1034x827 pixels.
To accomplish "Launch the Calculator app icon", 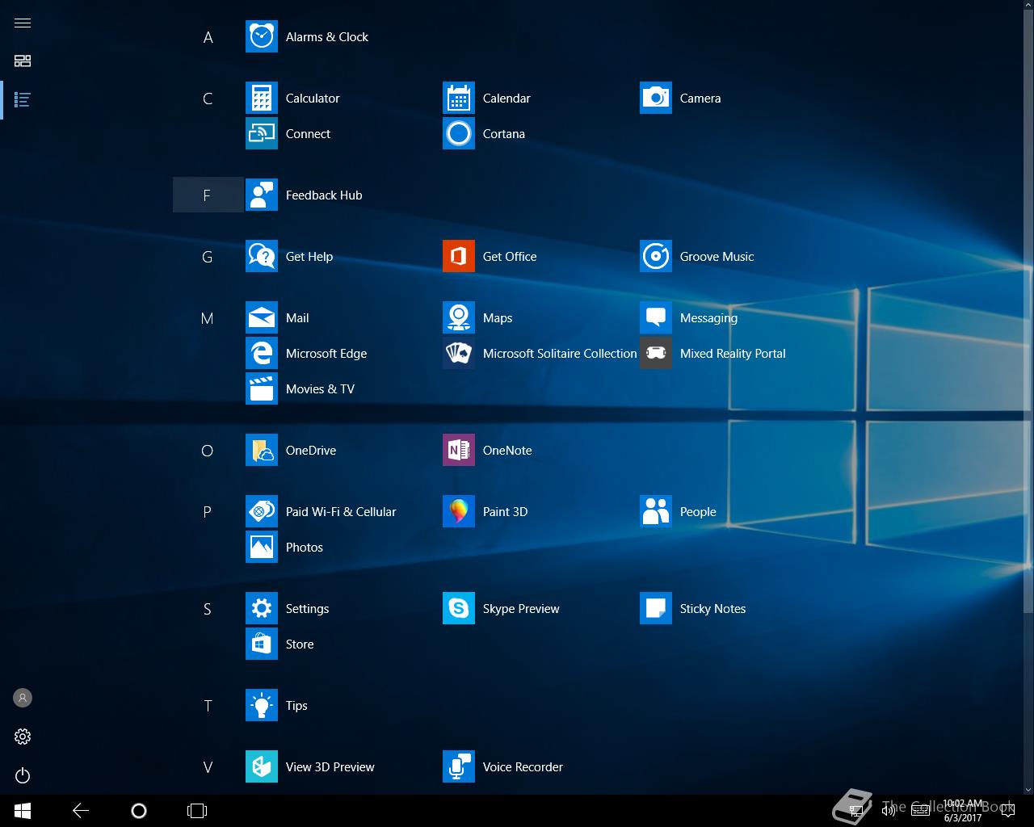I will click(262, 99).
